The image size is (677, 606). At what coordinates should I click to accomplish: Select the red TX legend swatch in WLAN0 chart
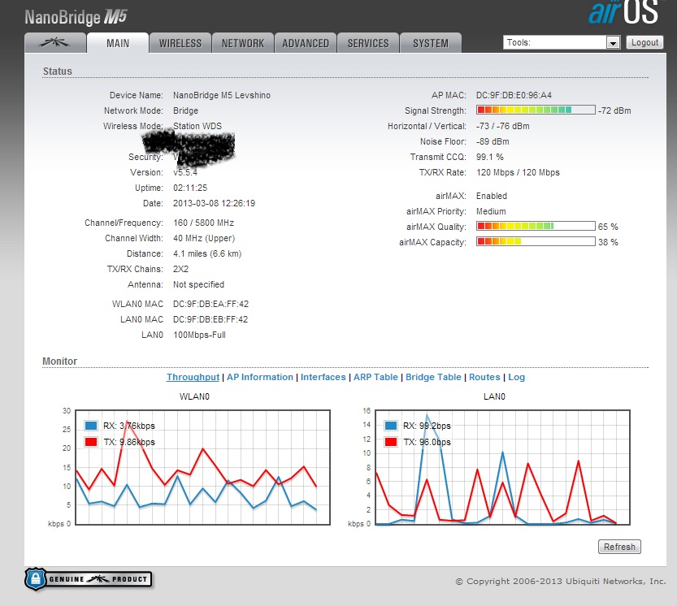pyautogui.click(x=91, y=442)
